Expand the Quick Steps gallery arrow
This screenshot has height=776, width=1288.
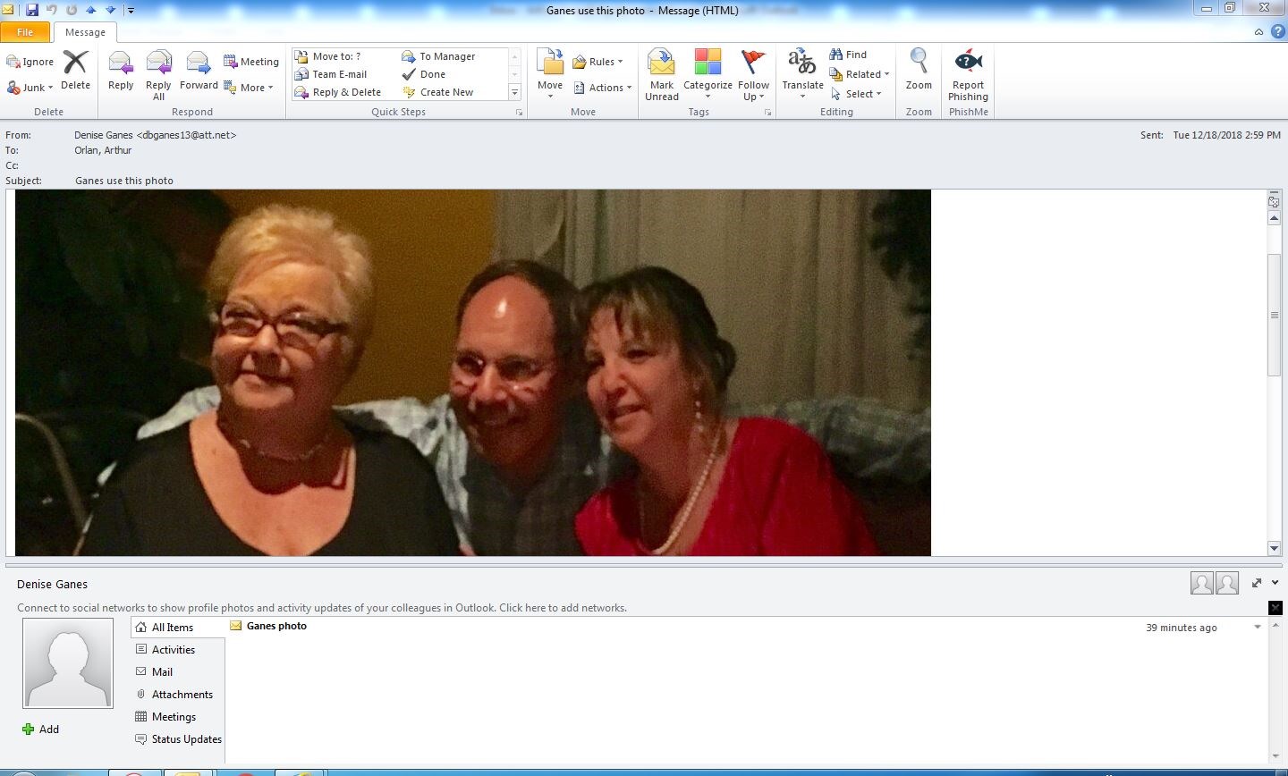[x=514, y=92]
